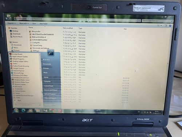This screenshot has height=137, width=182.
Task: Open Windows Media Player taskbar icon
Action: click(x=31, y=111)
